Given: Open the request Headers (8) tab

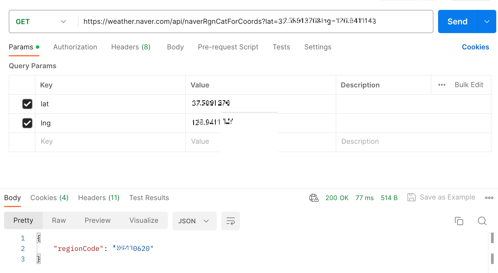Looking at the screenshot, I should point(131,47).
